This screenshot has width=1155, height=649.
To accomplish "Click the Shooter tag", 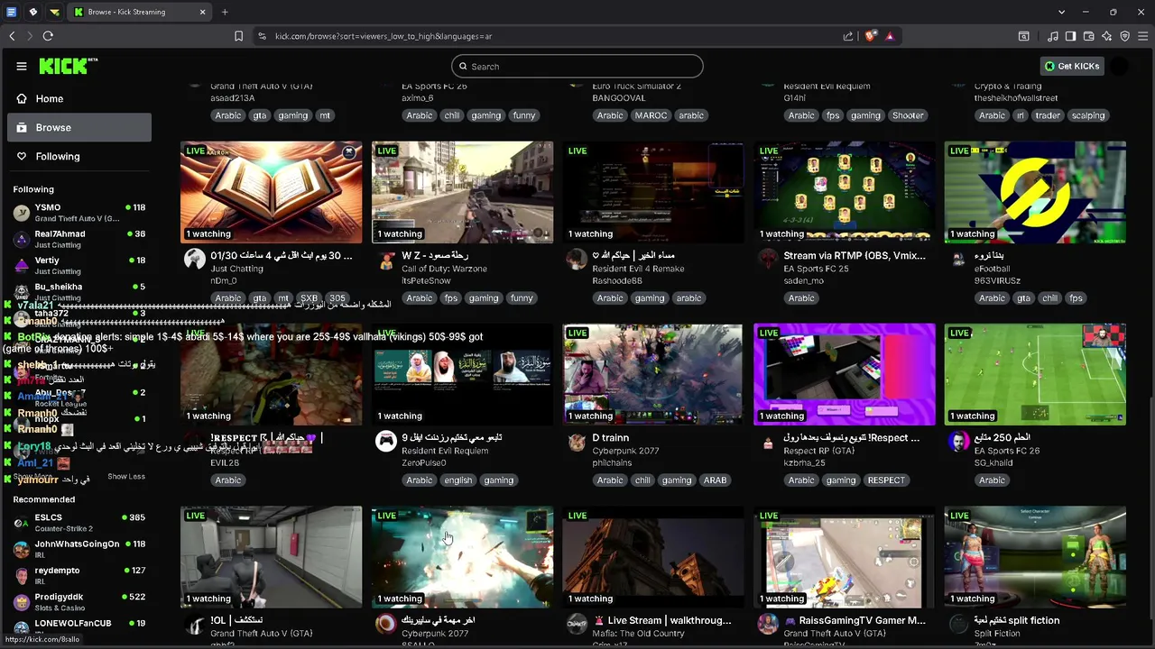I will pyautogui.click(x=908, y=115).
